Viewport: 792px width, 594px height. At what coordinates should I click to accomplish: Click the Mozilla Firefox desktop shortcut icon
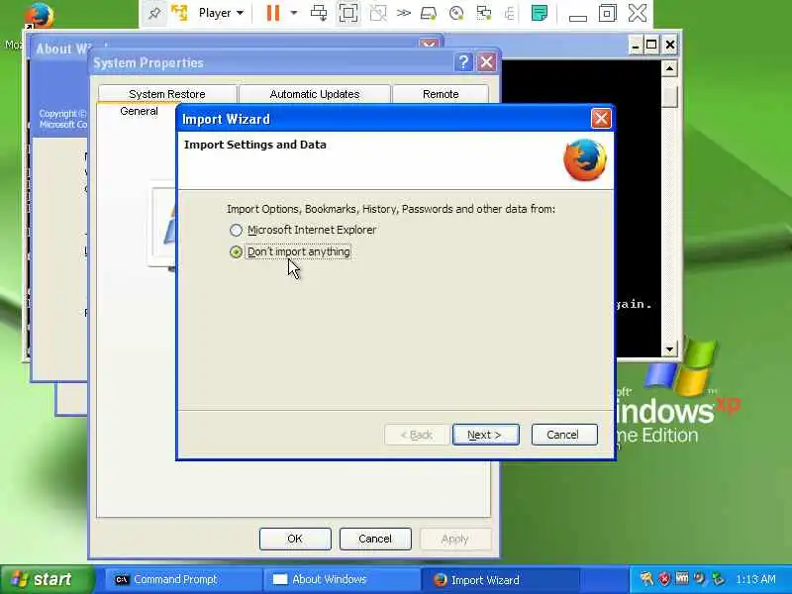(x=38, y=16)
